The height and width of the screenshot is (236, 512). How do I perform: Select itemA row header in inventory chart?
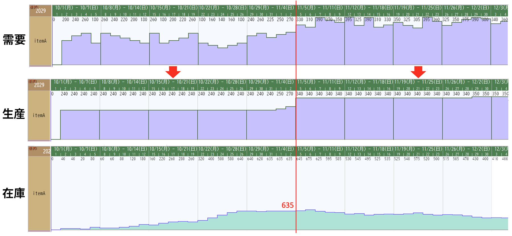pyautogui.click(x=39, y=193)
